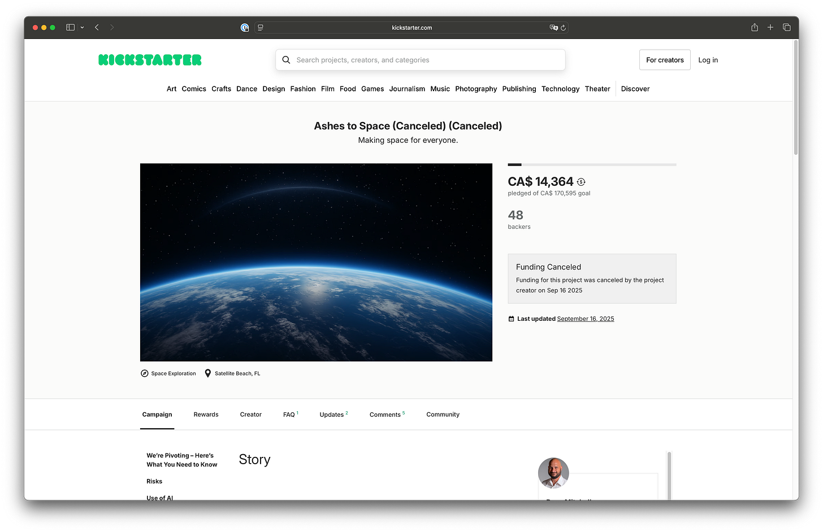Open the Comics category
This screenshot has width=823, height=532.
tap(194, 89)
